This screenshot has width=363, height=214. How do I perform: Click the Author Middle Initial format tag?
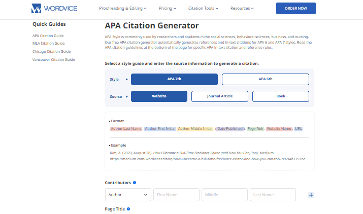[195, 129]
